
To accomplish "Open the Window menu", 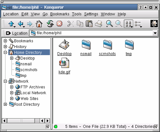I will (108, 14).
